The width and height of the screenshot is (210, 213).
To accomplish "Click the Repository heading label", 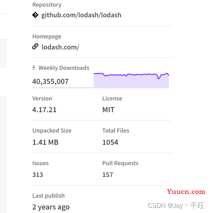I will click(x=47, y=5).
